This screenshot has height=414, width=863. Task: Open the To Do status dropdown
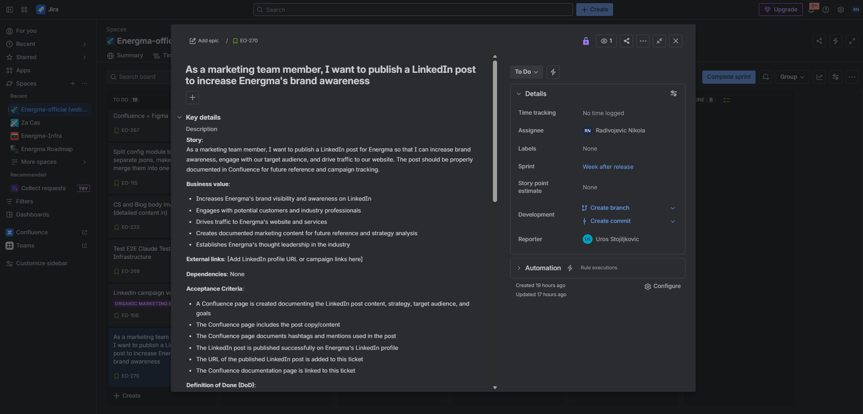(x=526, y=72)
